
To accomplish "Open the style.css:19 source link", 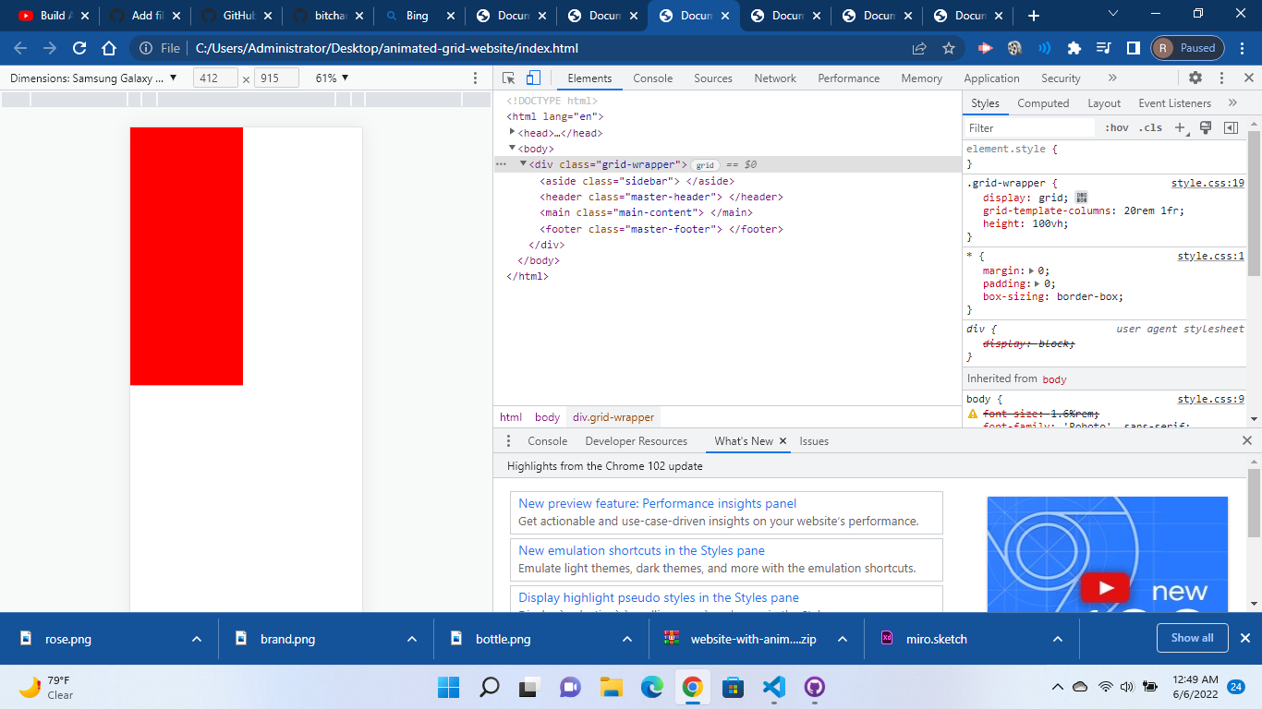I will tap(1207, 183).
